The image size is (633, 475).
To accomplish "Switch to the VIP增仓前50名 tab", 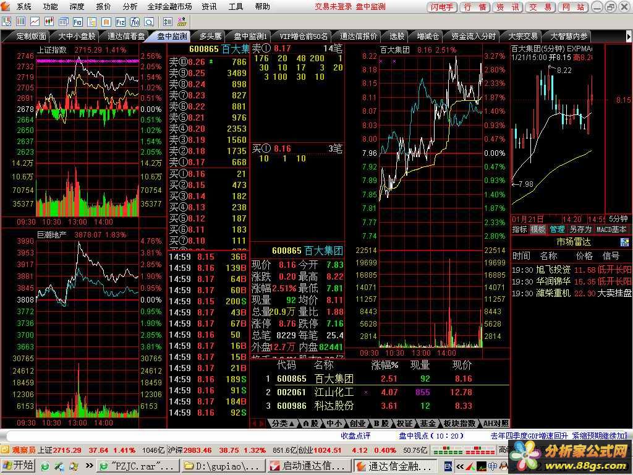I will [x=304, y=36].
